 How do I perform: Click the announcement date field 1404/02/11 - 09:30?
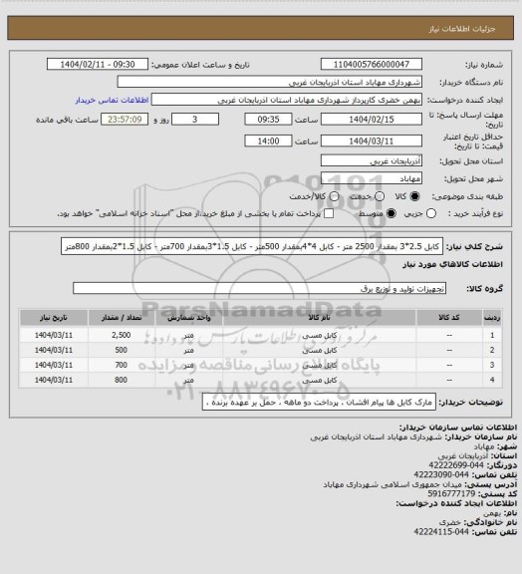tap(98, 64)
